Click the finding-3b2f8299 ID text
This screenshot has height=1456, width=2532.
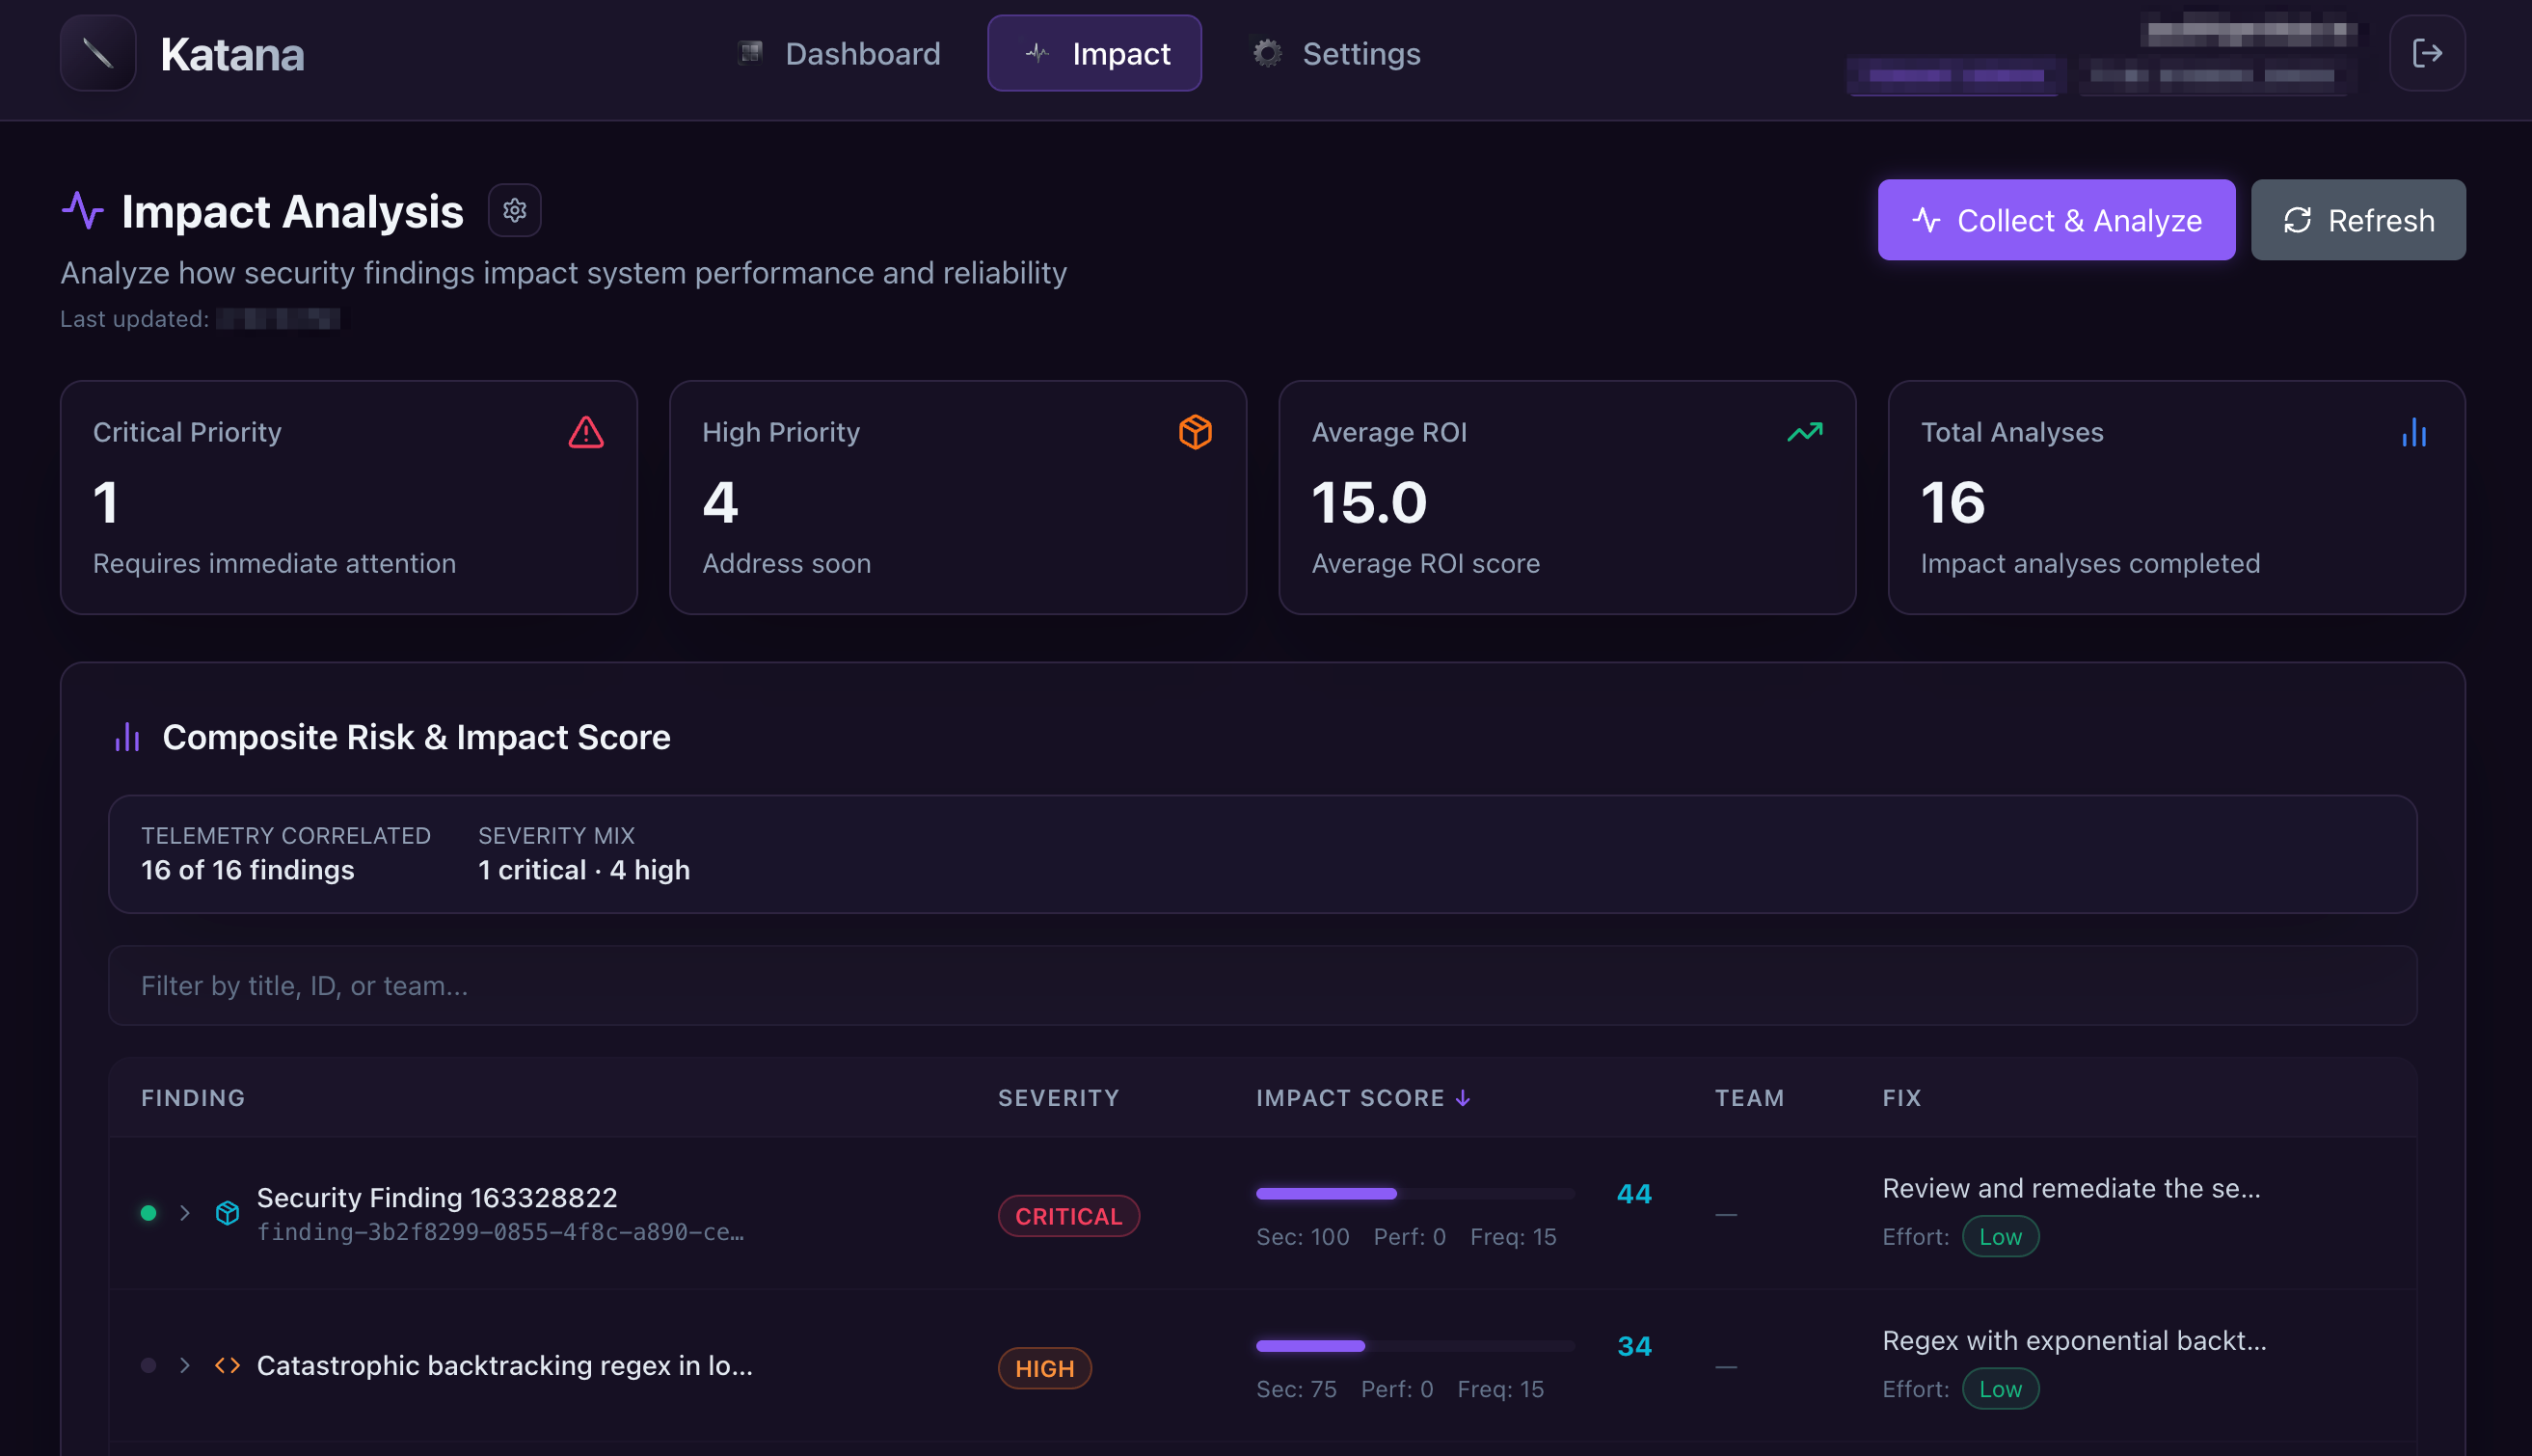[x=500, y=1231]
